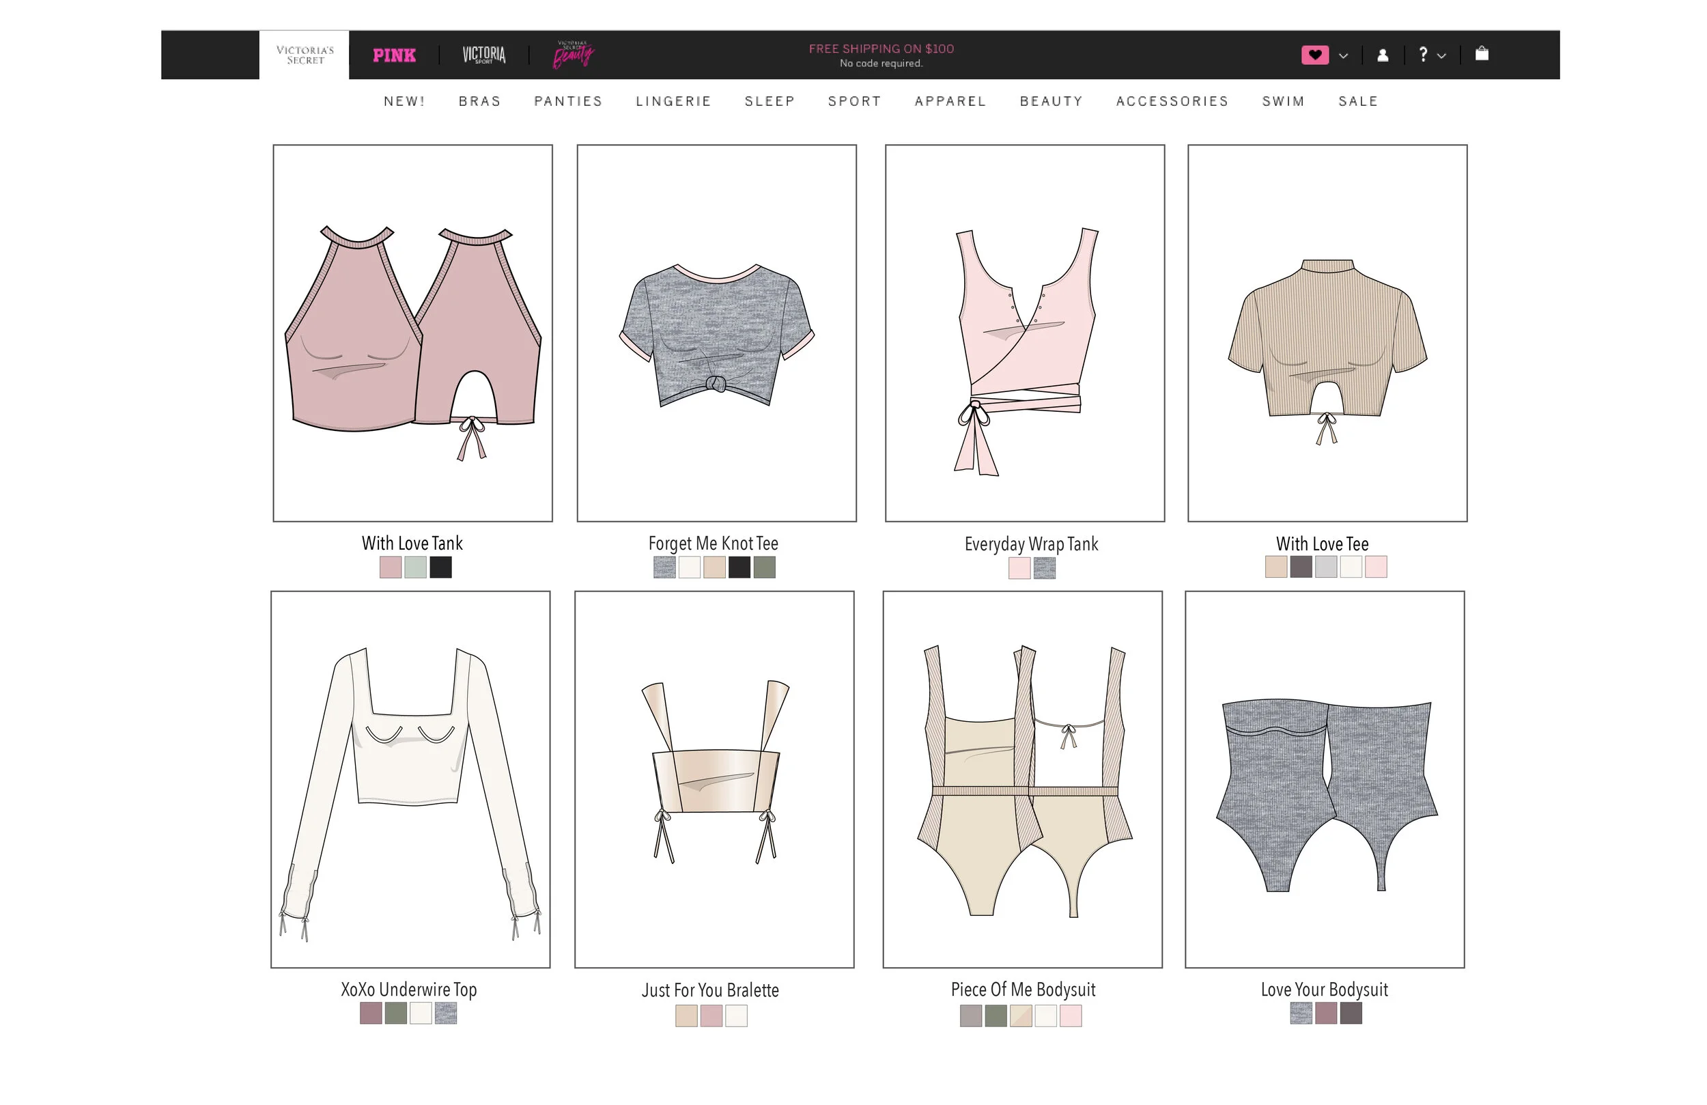Expand the chevron next to heart card
The height and width of the screenshot is (1105, 1707).
pos(1343,55)
